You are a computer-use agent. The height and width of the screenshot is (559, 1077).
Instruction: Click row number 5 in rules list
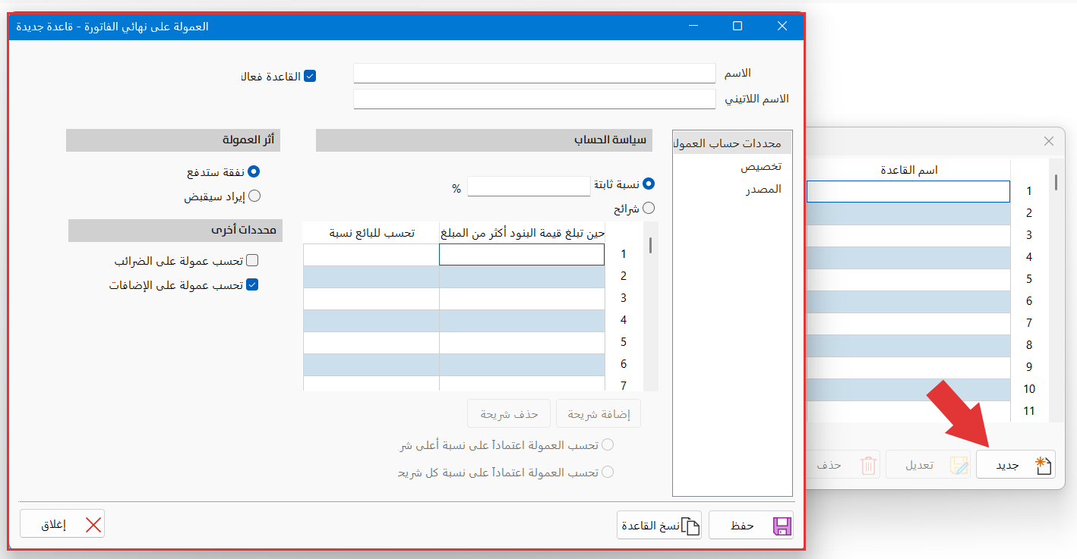(x=1029, y=279)
